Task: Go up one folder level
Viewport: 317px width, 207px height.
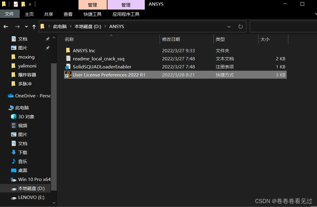Action: pos(34,27)
